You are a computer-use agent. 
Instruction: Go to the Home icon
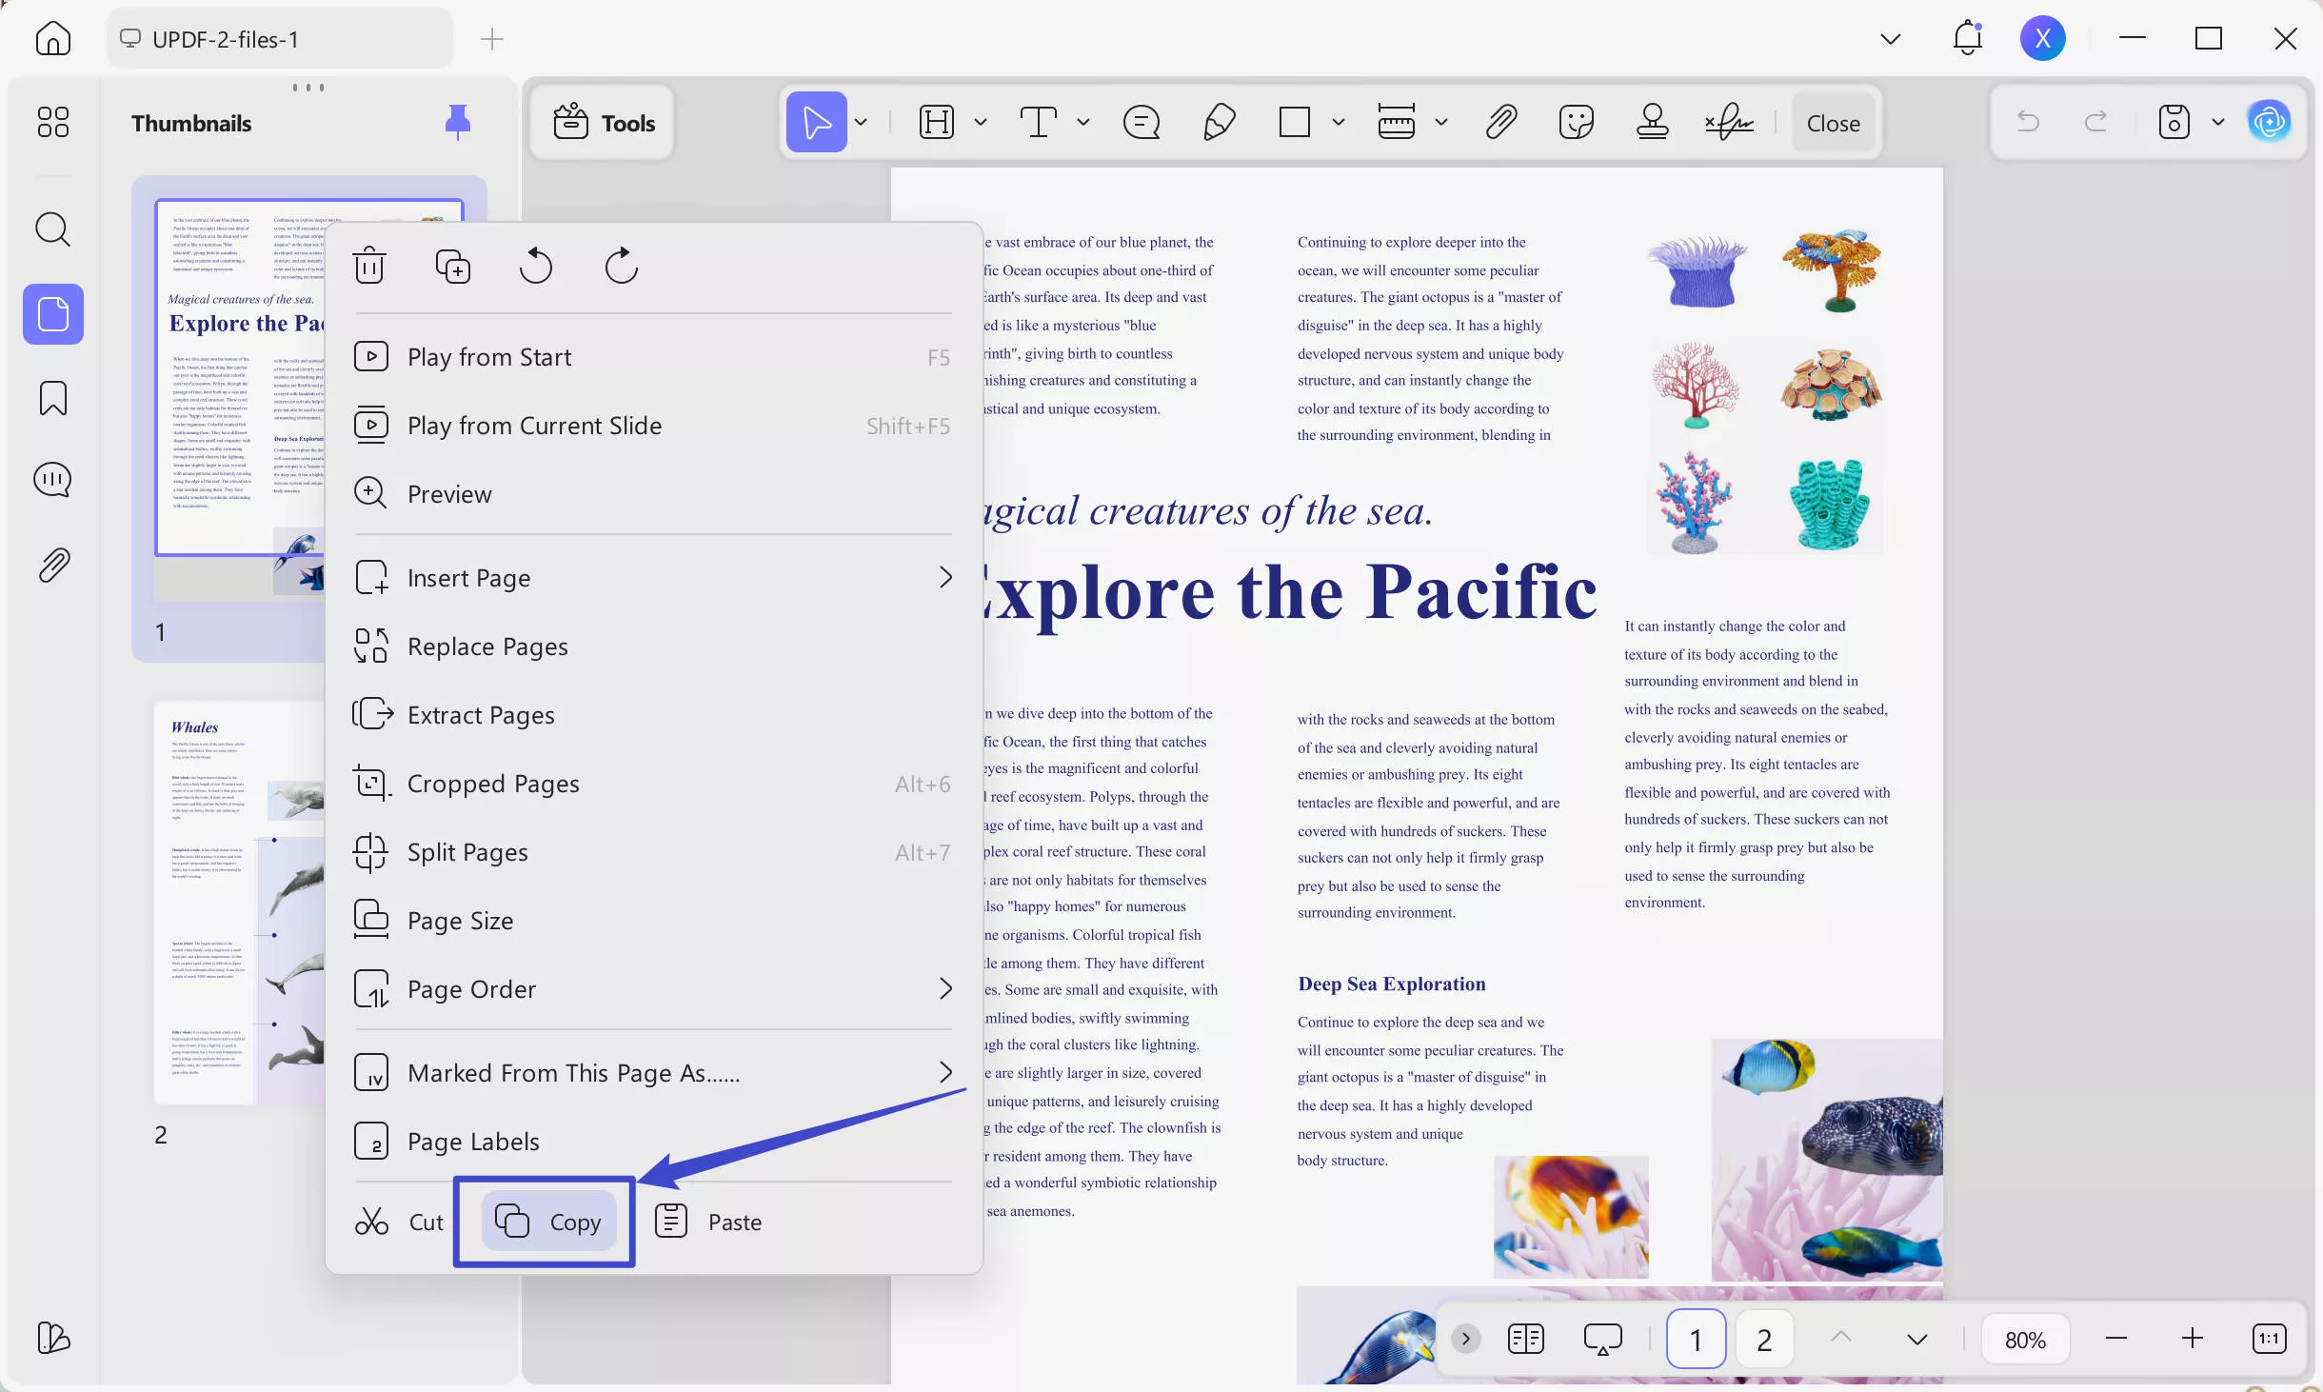(x=53, y=39)
